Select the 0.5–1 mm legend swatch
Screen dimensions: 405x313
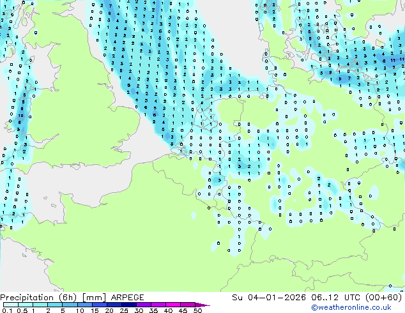[x=26, y=305]
